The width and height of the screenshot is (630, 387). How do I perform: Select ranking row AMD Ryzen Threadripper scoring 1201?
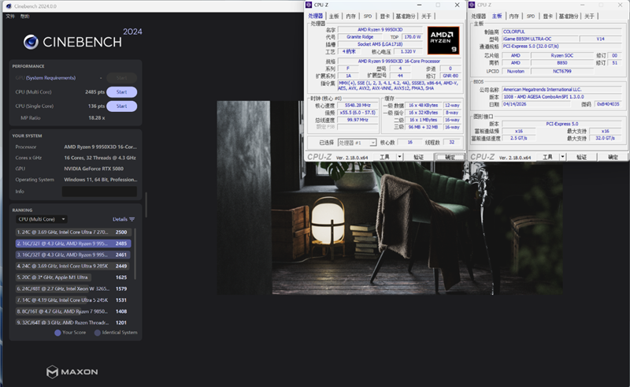tap(73, 322)
